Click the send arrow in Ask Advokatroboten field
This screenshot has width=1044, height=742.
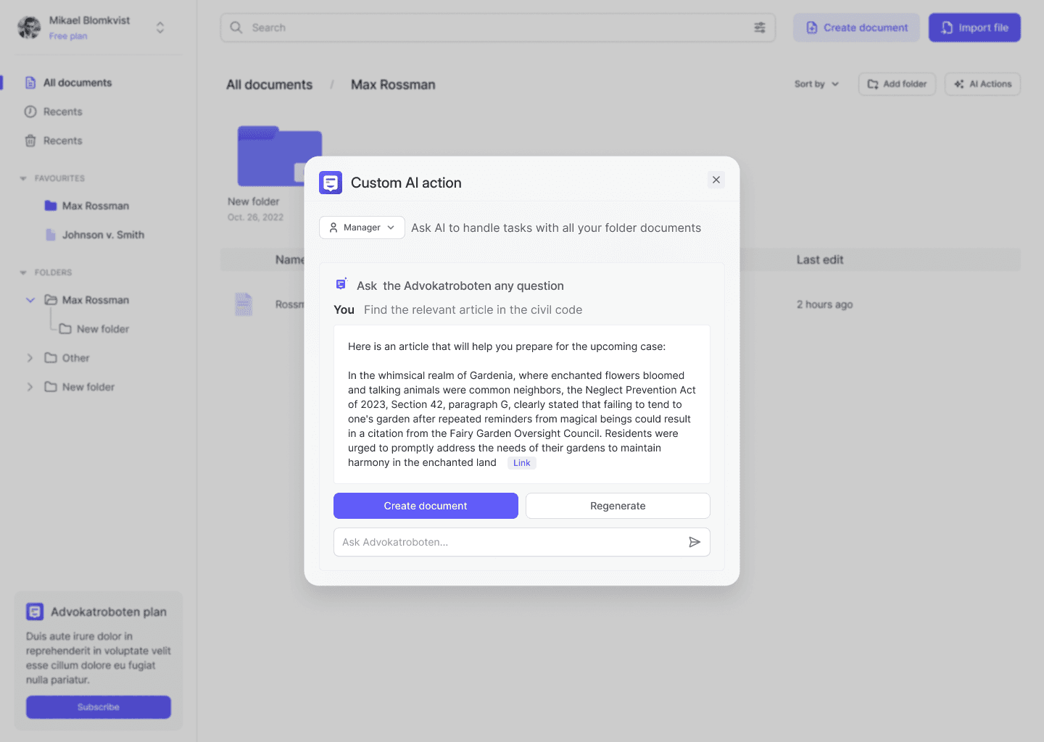(694, 542)
